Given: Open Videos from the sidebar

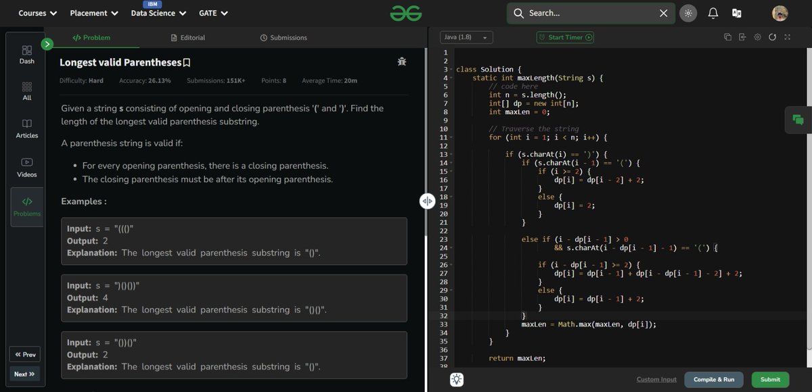Looking at the screenshot, I should point(27,168).
